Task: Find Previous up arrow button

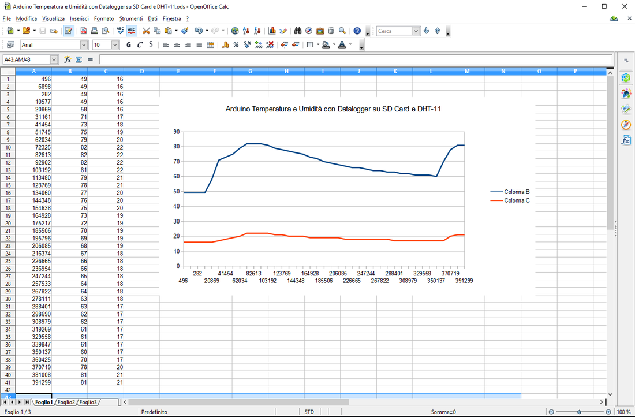Action: click(x=438, y=31)
